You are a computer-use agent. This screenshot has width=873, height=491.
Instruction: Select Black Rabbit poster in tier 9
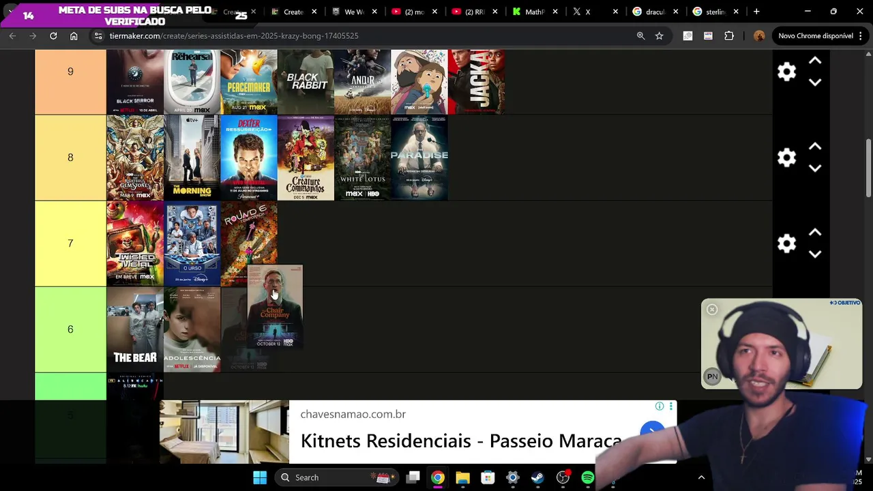point(306,82)
